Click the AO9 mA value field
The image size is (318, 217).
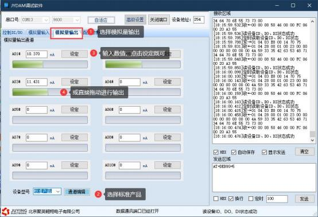coord(37,165)
